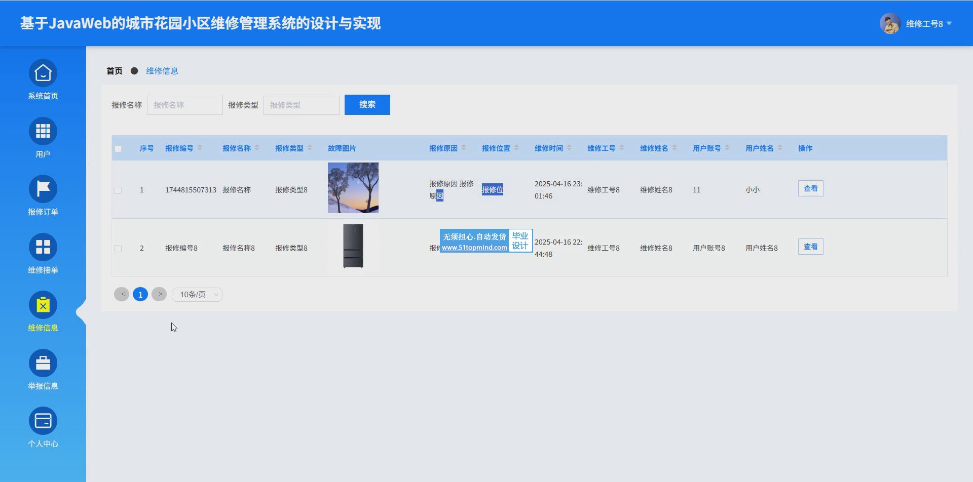Open the 10条/页 page size dropdown
Image resolution: width=973 pixels, height=482 pixels.
(197, 295)
